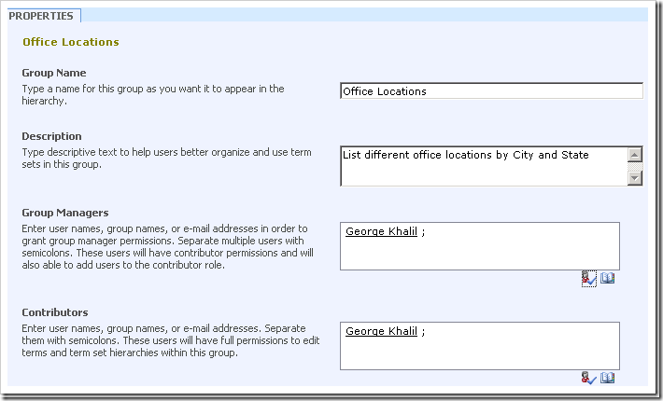Click the Contributors section label
Viewport: 663px width, 401px height.
[x=55, y=312]
